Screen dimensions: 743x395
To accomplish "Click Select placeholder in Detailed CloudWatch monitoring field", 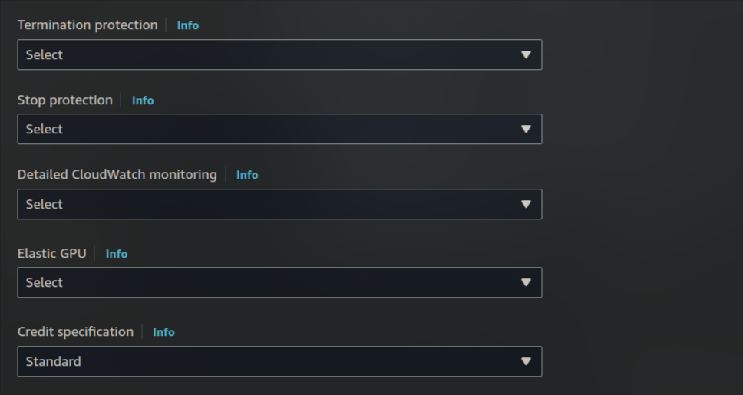I will click(45, 204).
